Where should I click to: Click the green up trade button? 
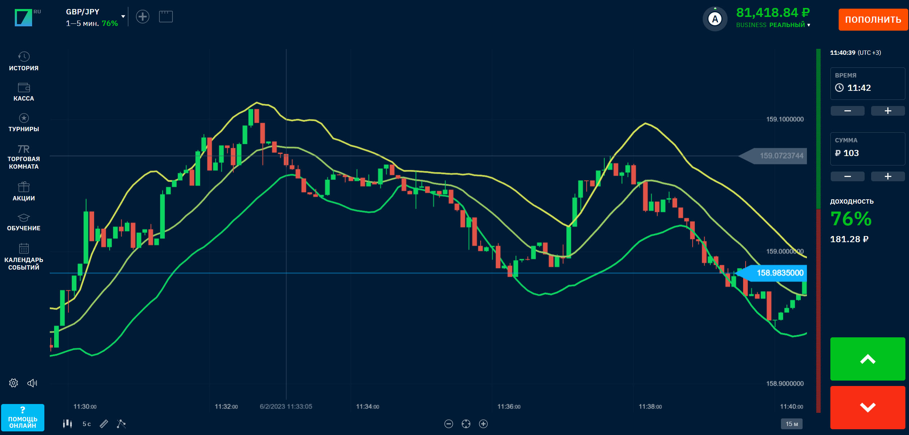click(x=868, y=359)
